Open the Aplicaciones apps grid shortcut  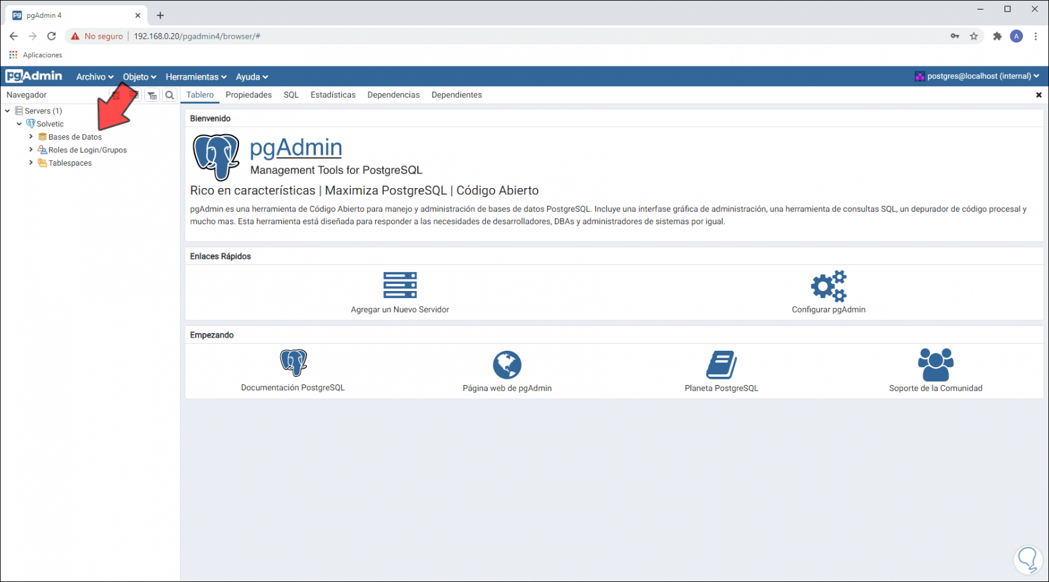click(13, 55)
